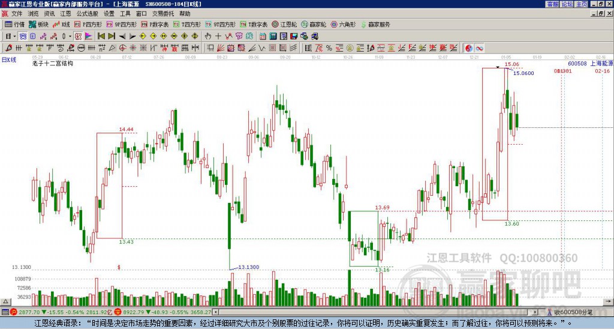Open the 工具 menu
This screenshot has width=614, height=329.
tap(125, 14)
